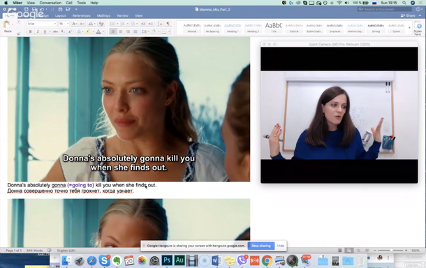This screenshot has height=268, width=426.
Task: Open the References ribbon tab
Action: point(82,16)
